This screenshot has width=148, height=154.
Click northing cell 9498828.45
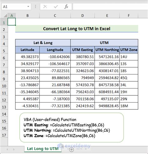107,106
